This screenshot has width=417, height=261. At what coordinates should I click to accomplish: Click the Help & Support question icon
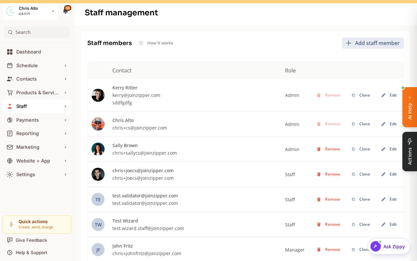(10, 253)
